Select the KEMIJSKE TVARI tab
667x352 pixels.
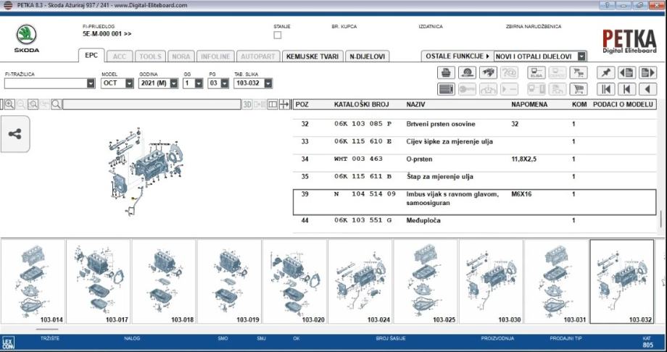tap(312, 56)
